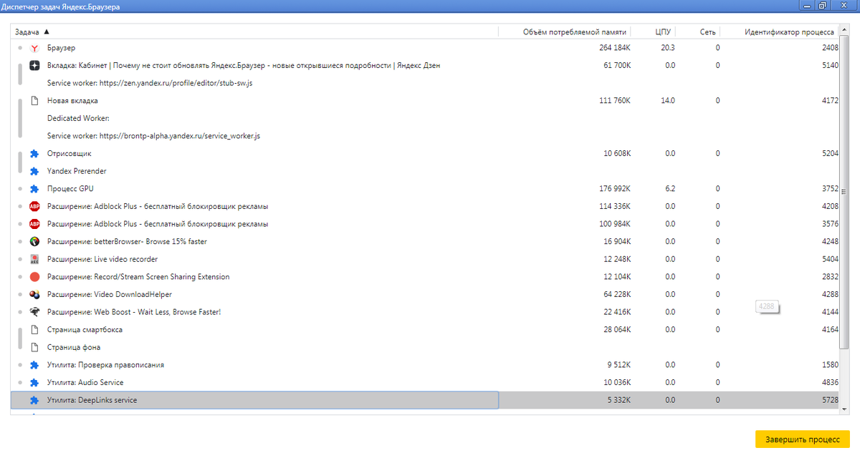The width and height of the screenshot is (860, 458).
Task: Select the brontp-alpha.yandex.ru Service worker row
Action: (153, 136)
